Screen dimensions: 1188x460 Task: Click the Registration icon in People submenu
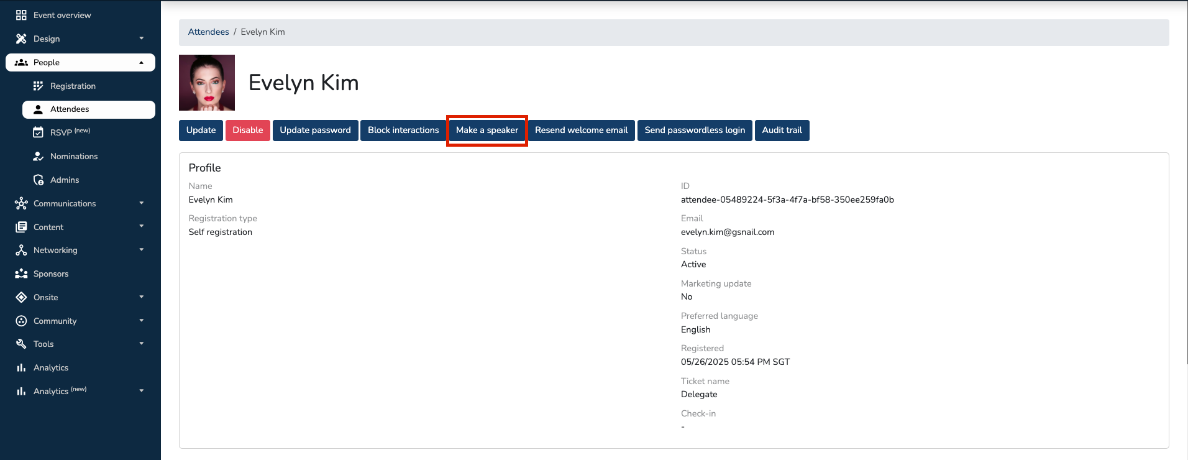point(38,86)
